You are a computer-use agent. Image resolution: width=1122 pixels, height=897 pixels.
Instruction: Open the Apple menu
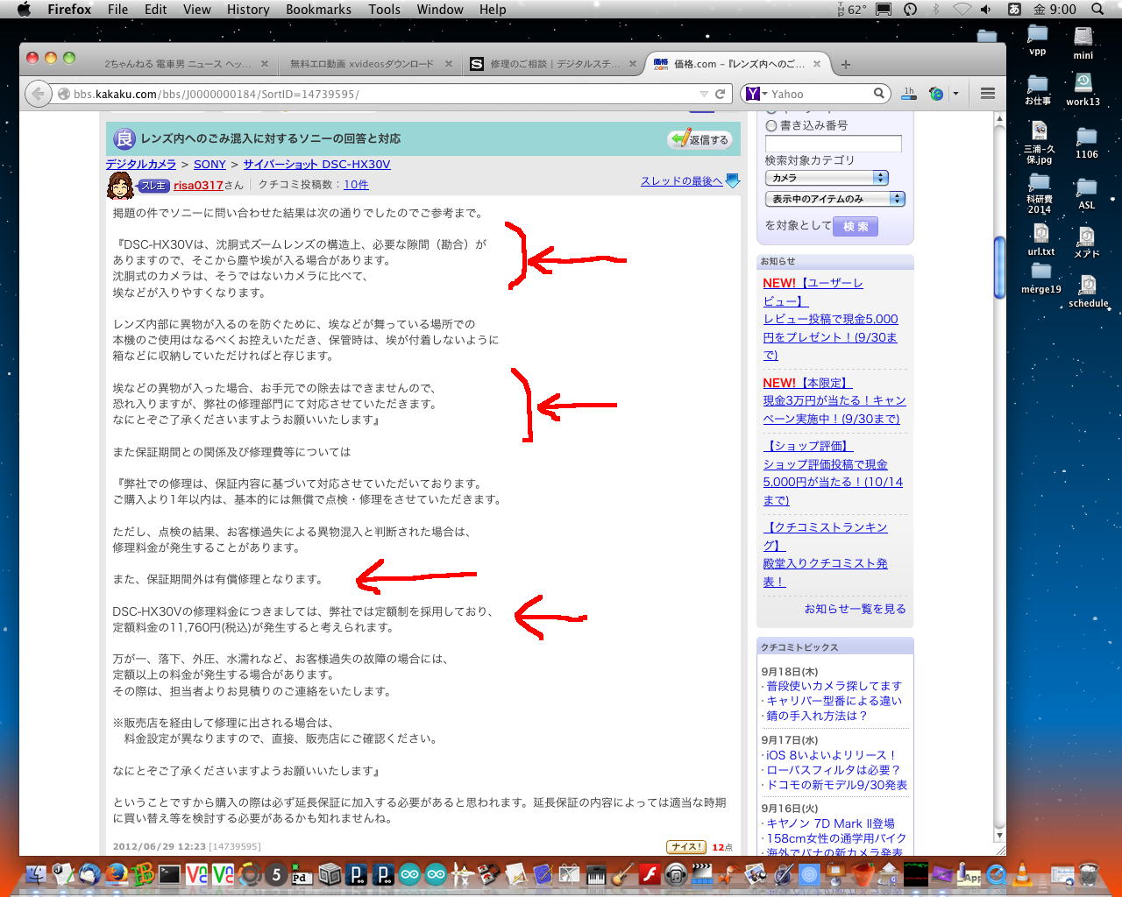tap(24, 9)
